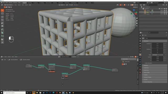Open the Render menu
168x94 pixels.
click(10, 3)
